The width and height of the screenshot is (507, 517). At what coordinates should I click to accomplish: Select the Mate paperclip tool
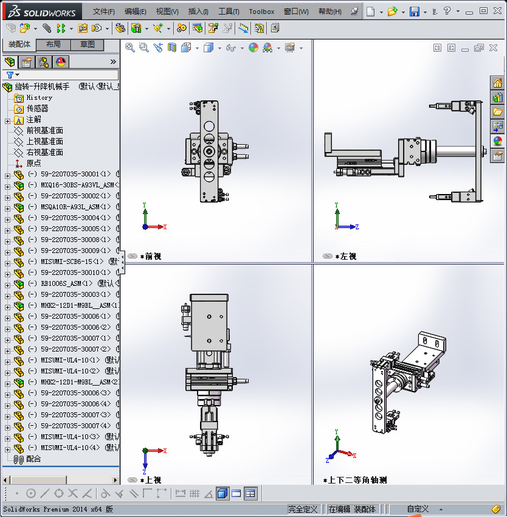tap(47, 29)
